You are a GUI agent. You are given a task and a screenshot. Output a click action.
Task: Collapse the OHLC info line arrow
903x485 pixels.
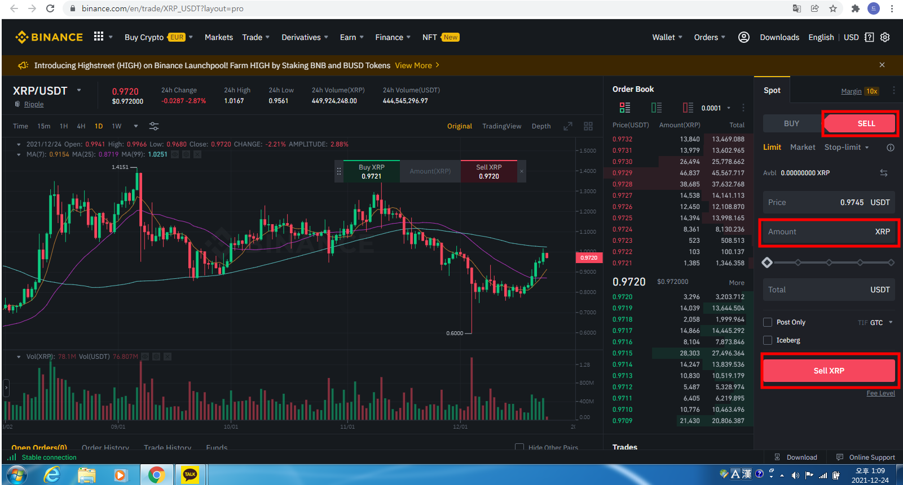(x=19, y=144)
